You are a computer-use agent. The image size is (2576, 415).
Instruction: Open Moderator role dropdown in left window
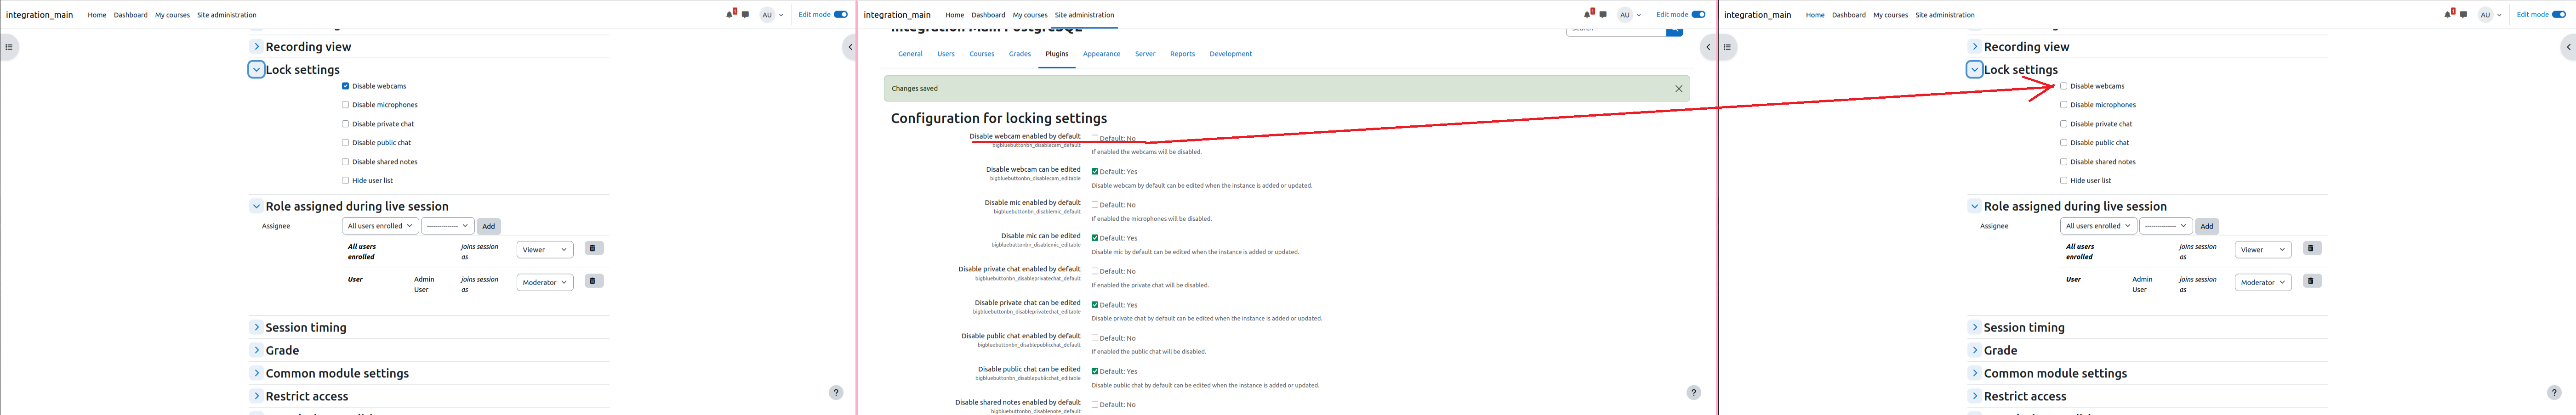coord(545,283)
